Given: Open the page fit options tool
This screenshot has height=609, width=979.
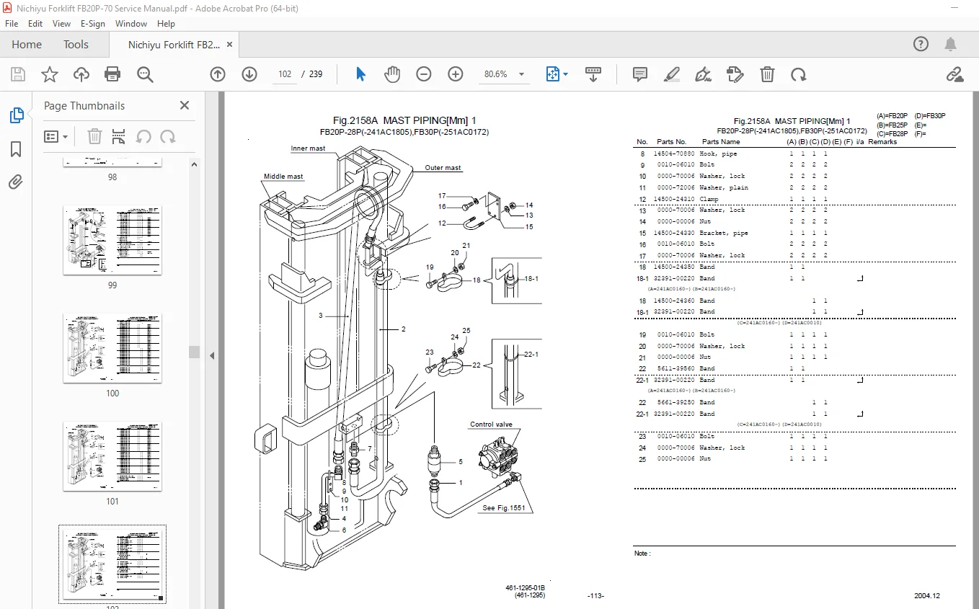Looking at the screenshot, I should pos(557,74).
